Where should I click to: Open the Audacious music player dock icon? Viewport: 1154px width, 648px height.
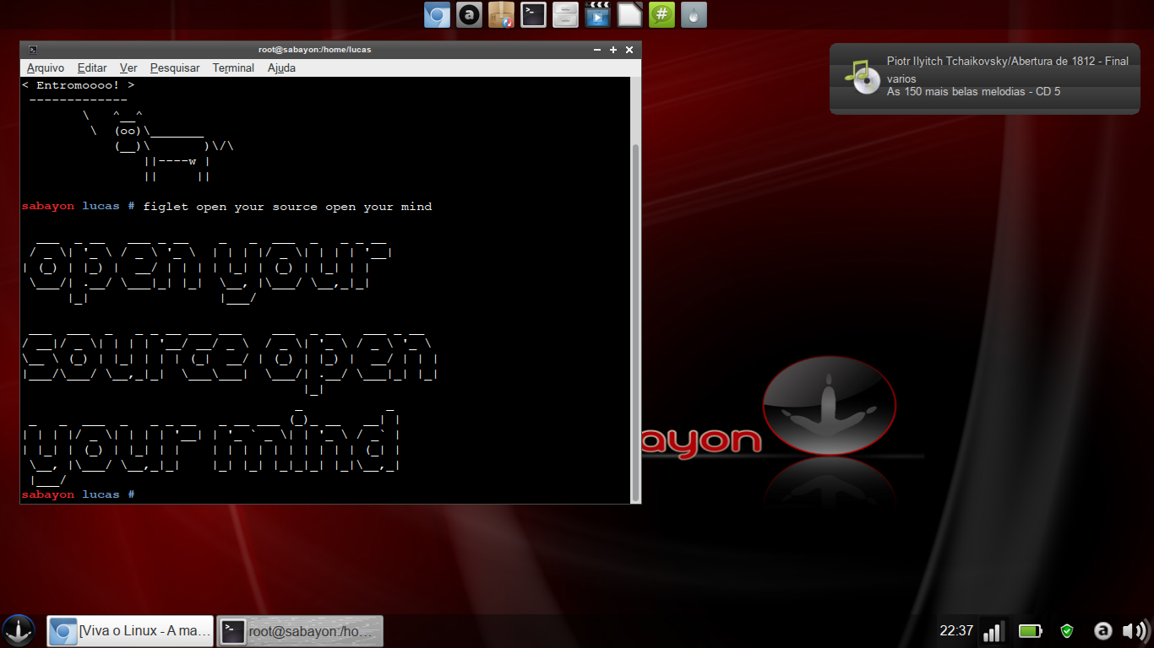(x=469, y=14)
